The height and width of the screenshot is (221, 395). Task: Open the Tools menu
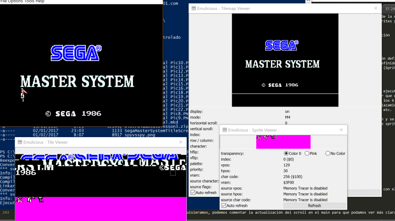[x=31, y=1]
